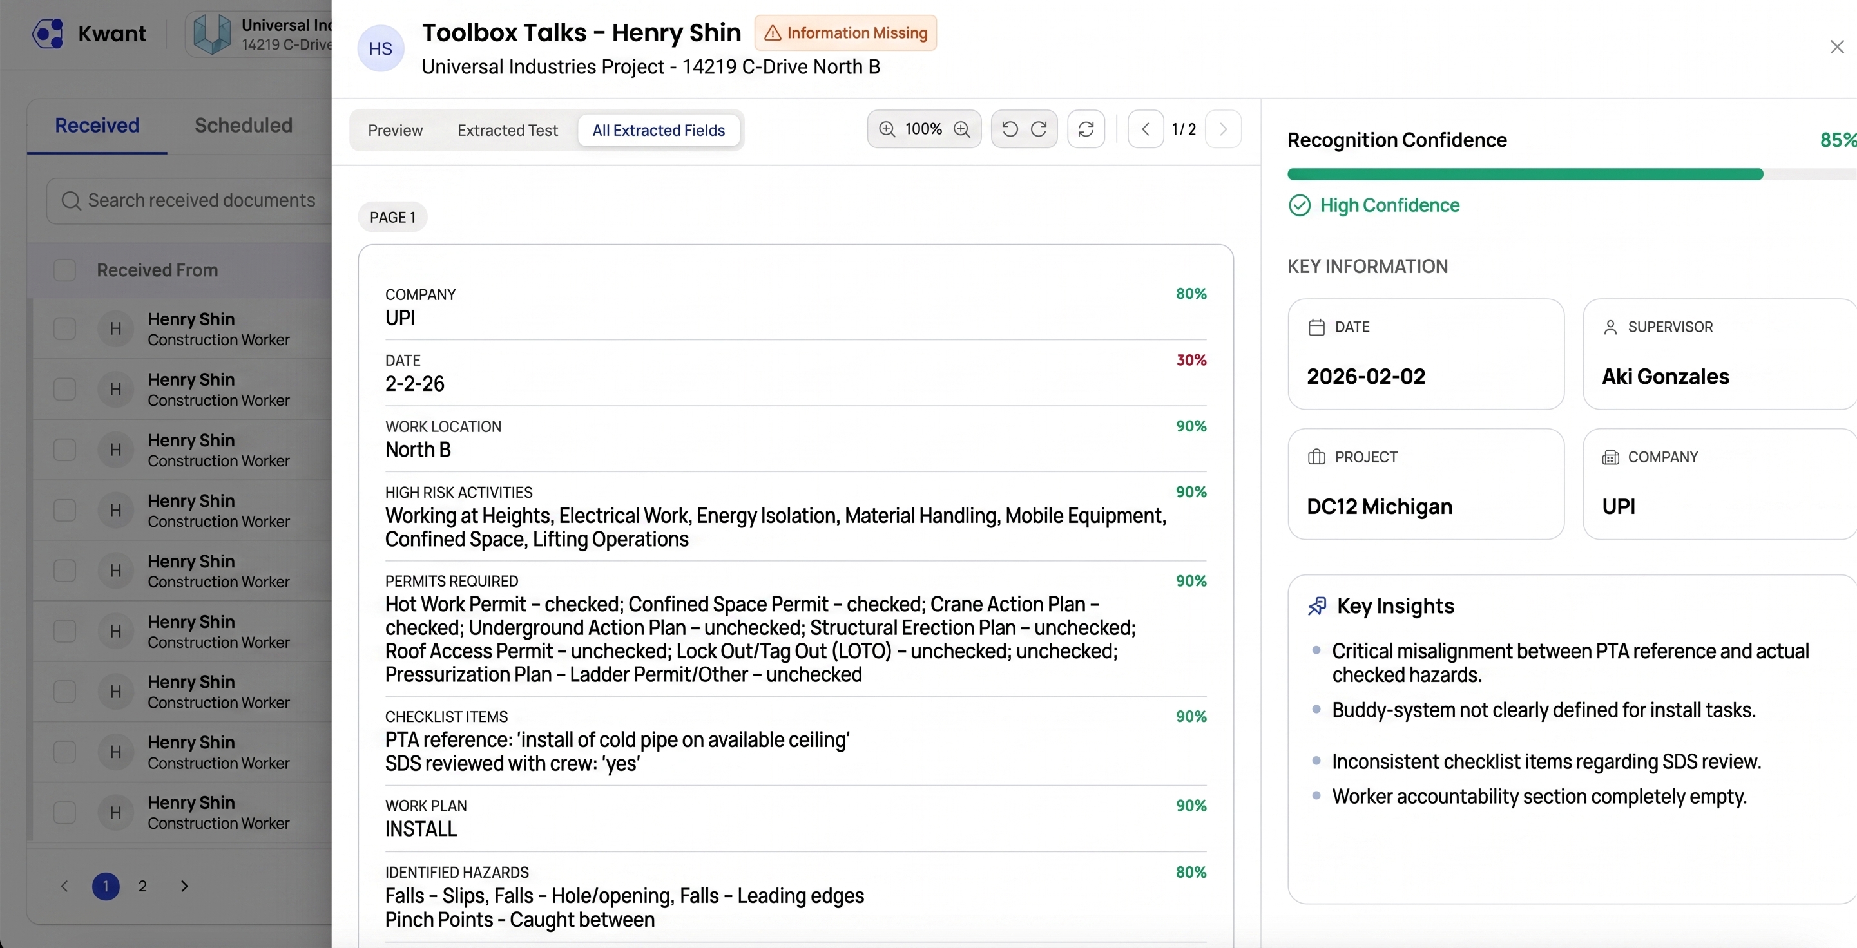
Task: Check the first Henry Shin row's checkbox
Action: pos(65,329)
